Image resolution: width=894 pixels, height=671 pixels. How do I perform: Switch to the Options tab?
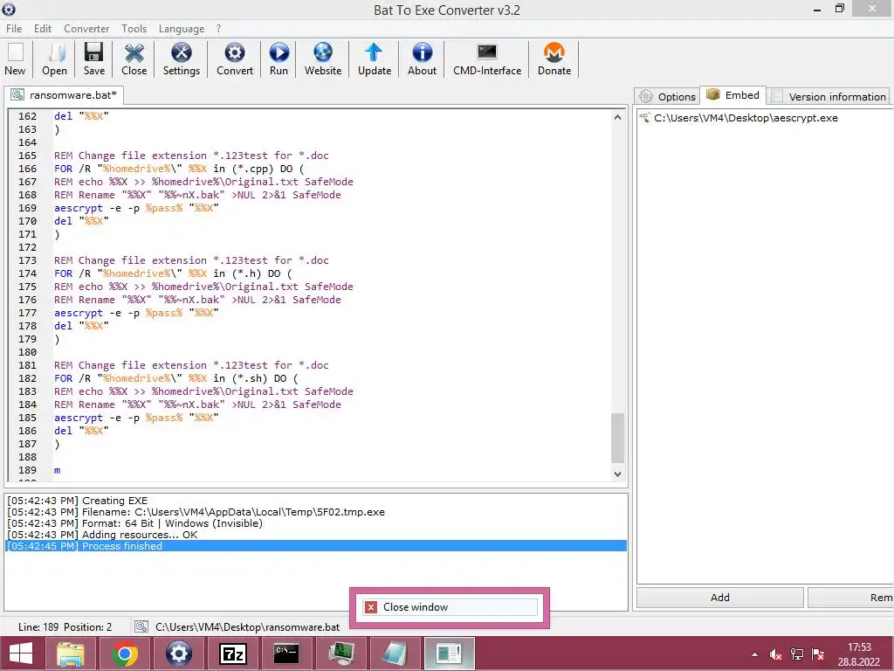[x=667, y=96]
